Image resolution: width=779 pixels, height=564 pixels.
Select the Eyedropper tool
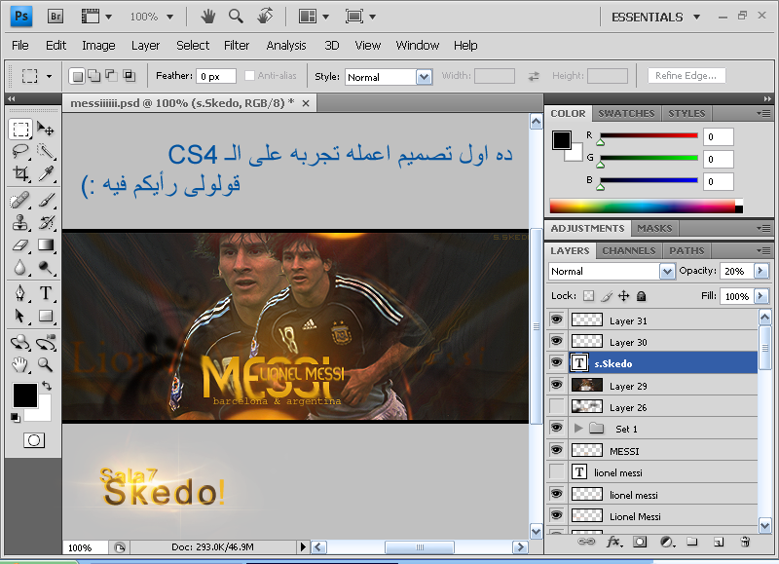46,173
